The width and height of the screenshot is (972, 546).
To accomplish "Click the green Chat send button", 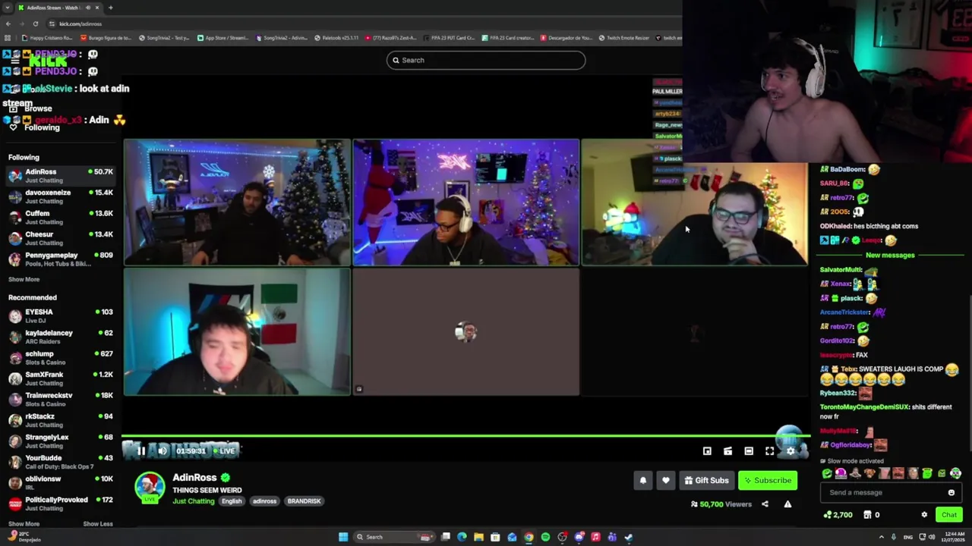I will coord(949,515).
